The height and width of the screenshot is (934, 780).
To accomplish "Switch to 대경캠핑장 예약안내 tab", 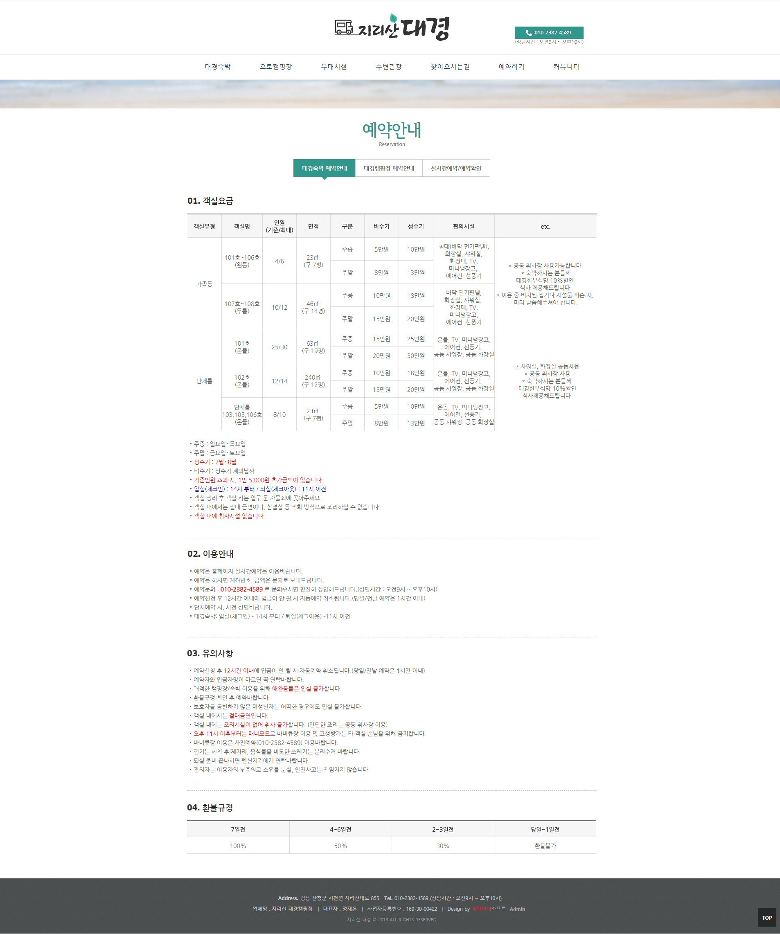I will coord(389,168).
